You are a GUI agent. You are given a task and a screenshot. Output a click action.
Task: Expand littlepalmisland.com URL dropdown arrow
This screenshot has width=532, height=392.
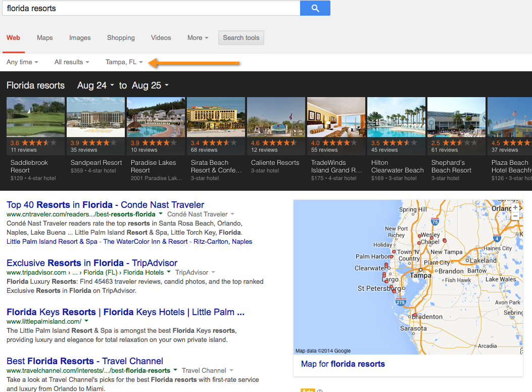point(86,321)
